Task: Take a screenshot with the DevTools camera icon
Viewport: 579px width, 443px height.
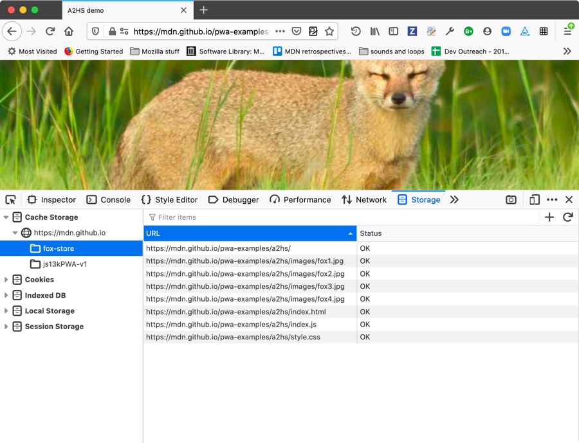Action: click(x=511, y=200)
